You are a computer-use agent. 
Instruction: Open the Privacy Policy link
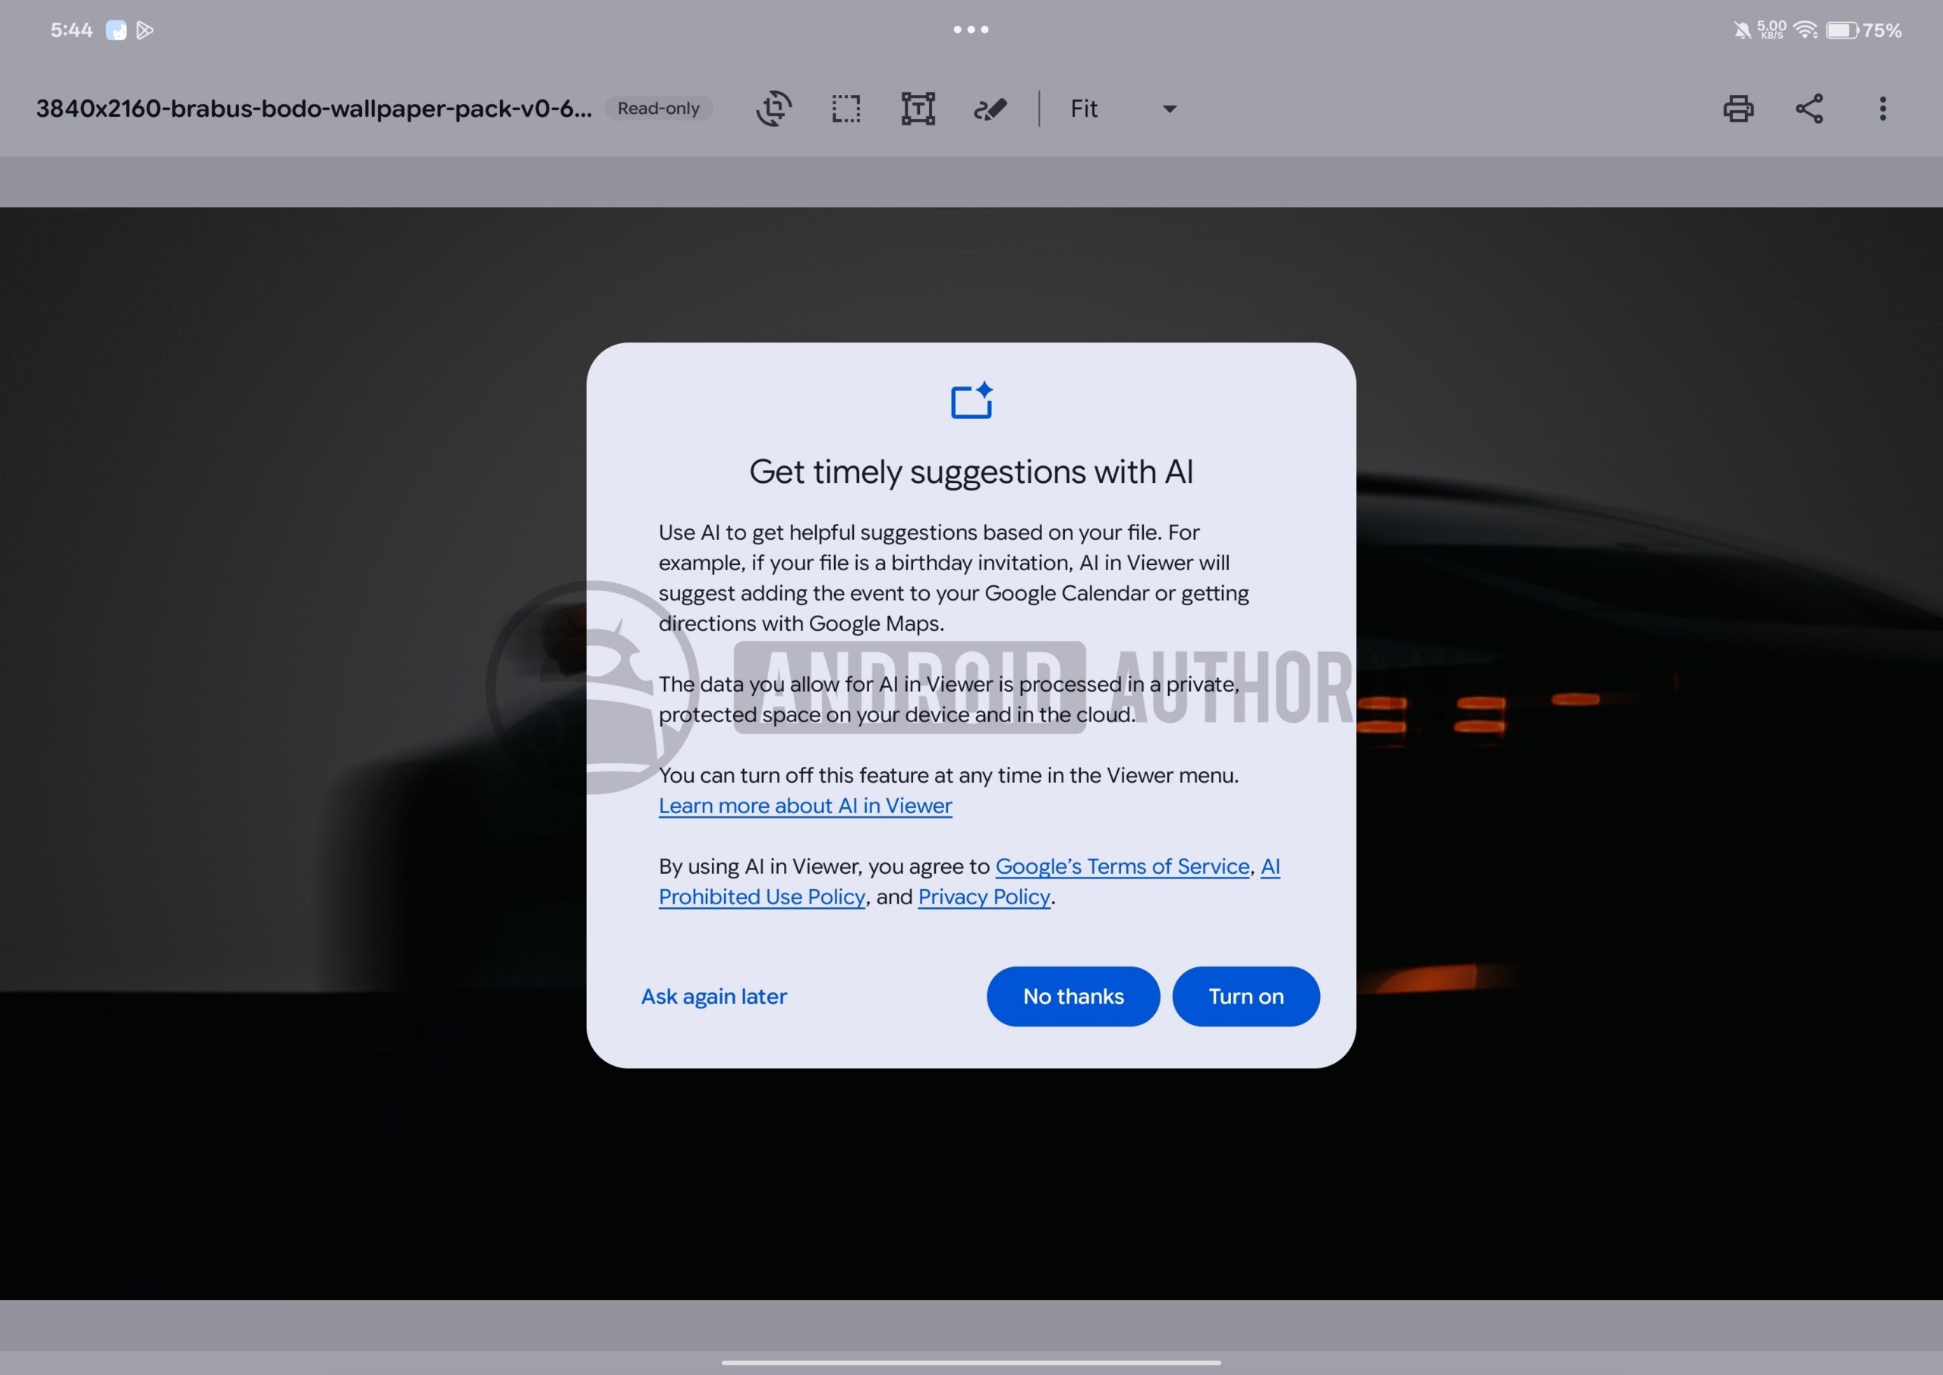point(984,897)
